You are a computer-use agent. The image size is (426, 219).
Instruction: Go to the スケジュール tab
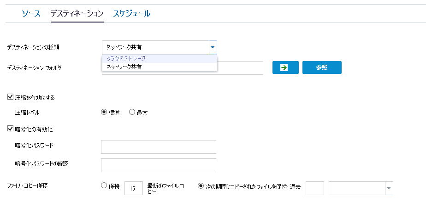[x=131, y=13]
